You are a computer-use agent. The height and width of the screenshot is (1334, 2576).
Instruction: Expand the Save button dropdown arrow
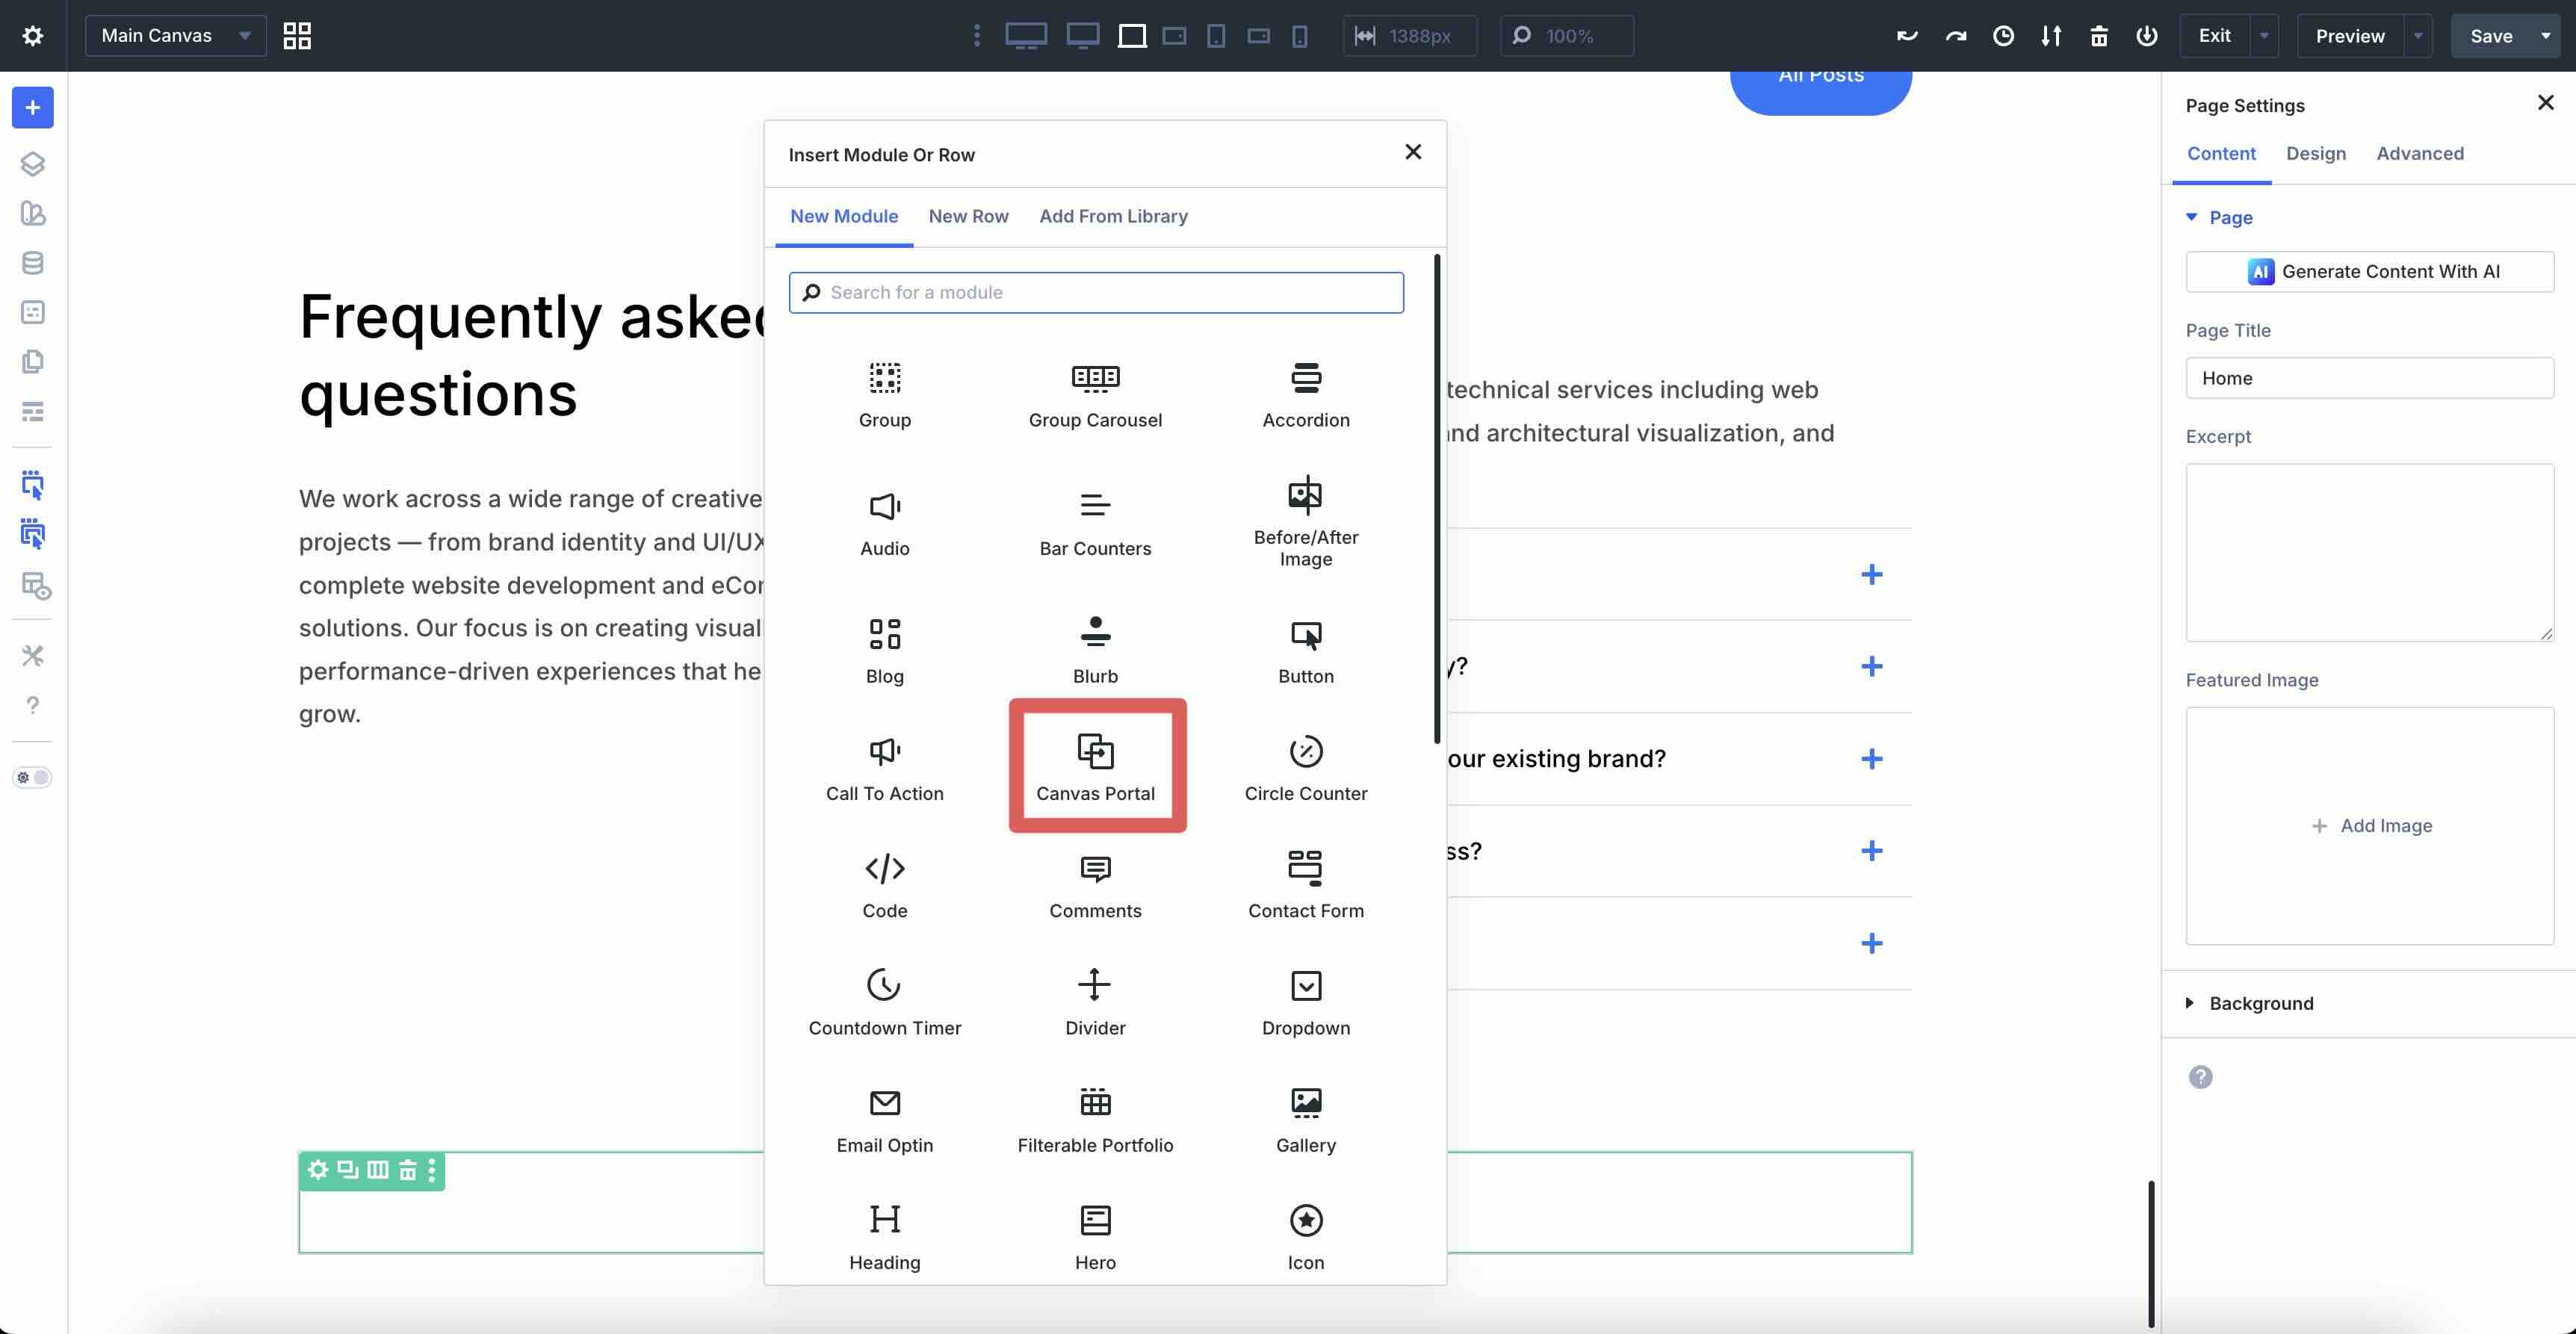(x=2547, y=35)
